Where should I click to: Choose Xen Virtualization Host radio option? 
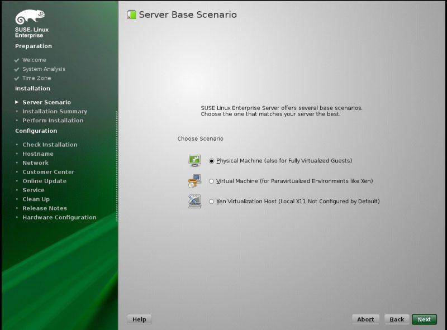click(x=211, y=202)
